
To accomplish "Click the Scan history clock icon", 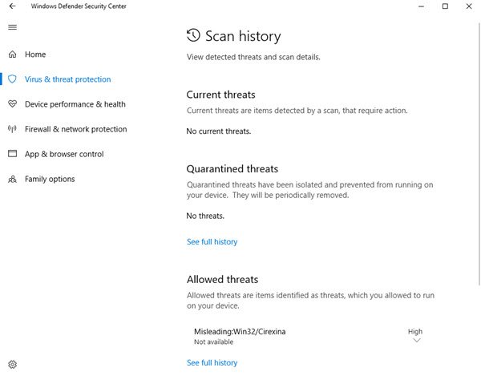I will click(193, 35).
